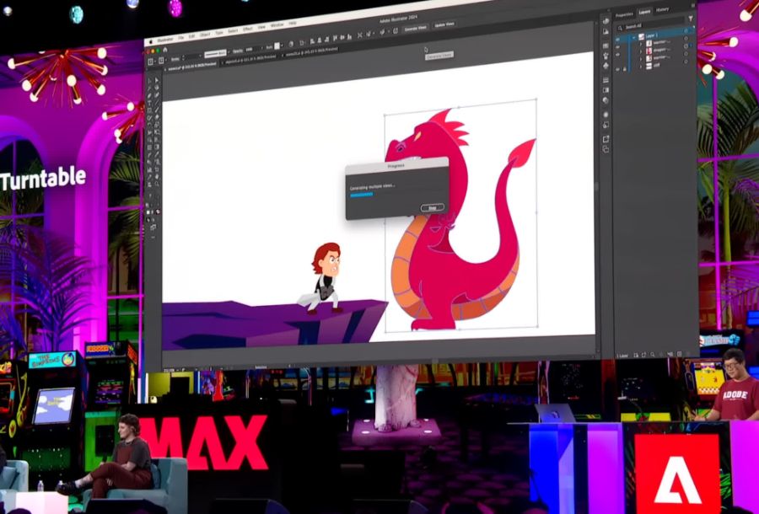The height and width of the screenshot is (514, 759).
Task: Select the Lasso tool
Action: click(x=157, y=88)
